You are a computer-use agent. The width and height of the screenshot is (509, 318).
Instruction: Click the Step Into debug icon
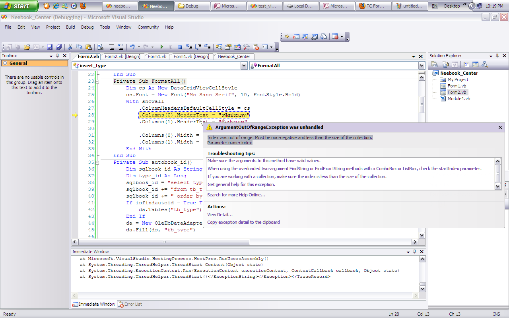(189, 47)
